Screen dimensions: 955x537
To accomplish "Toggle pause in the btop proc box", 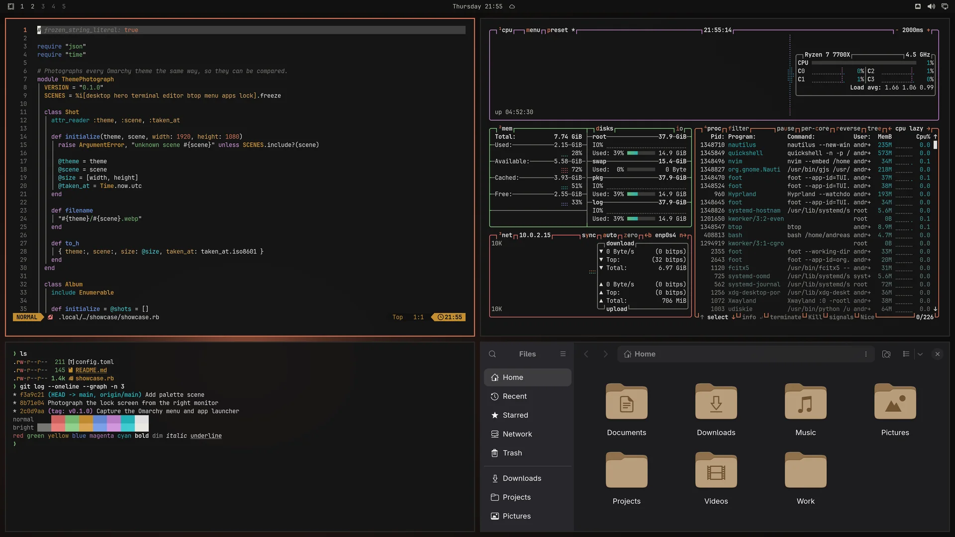I will coord(785,129).
